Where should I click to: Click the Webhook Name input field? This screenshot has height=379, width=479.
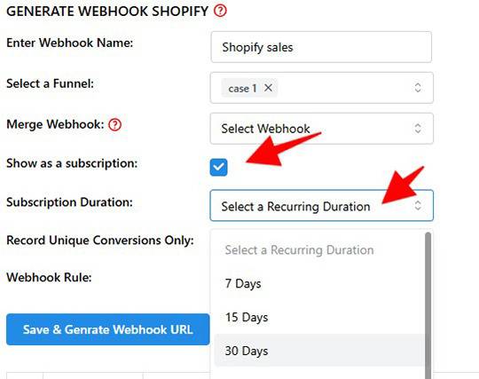[x=321, y=47]
